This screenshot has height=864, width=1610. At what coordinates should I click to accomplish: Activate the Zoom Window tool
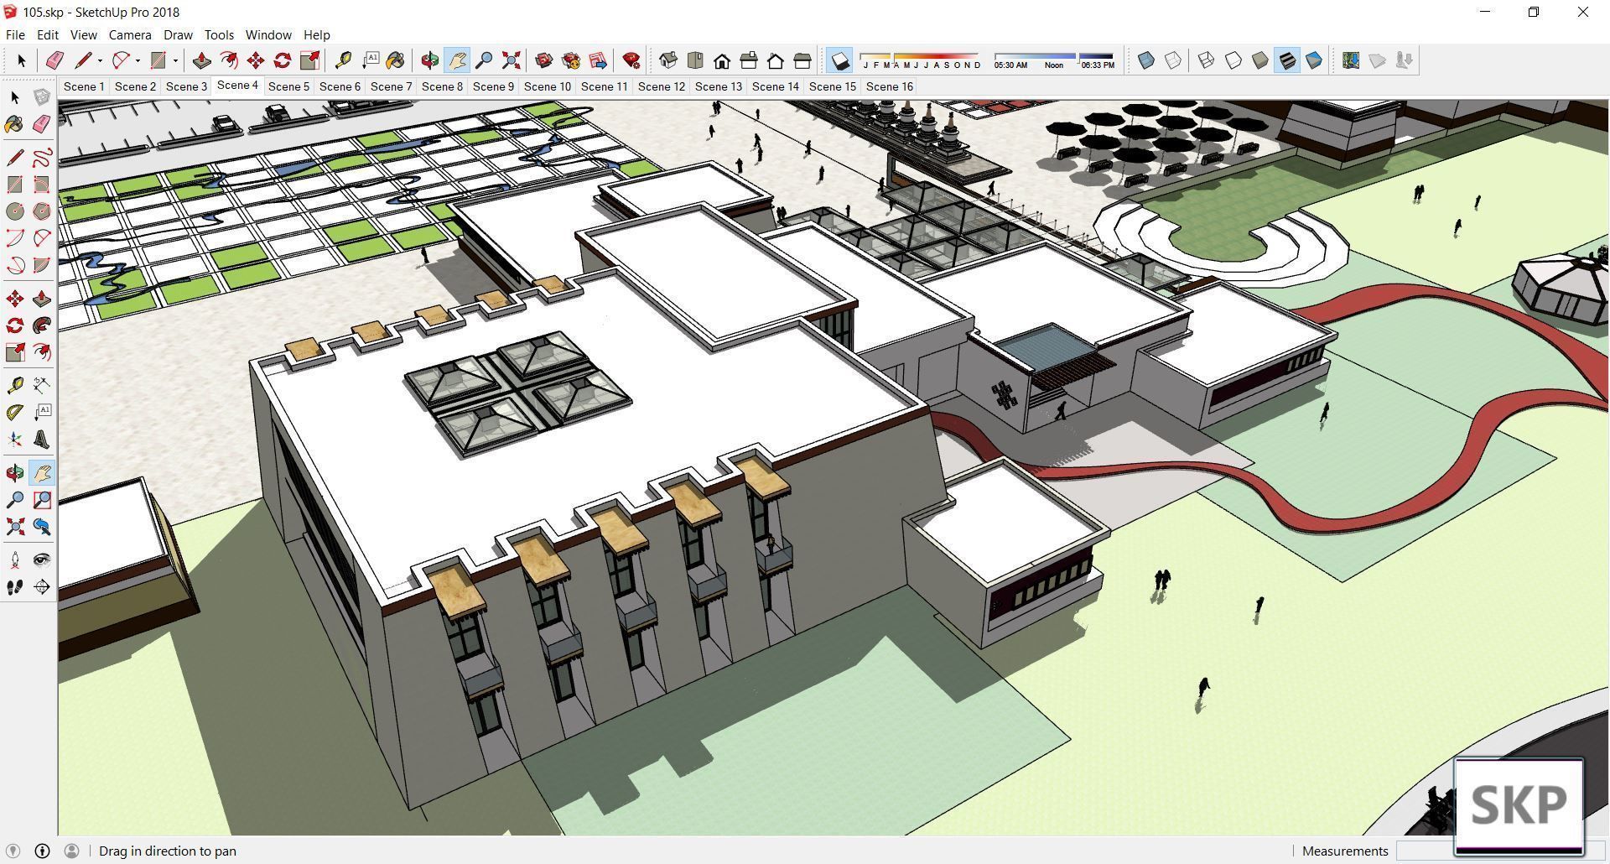[x=41, y=500]
